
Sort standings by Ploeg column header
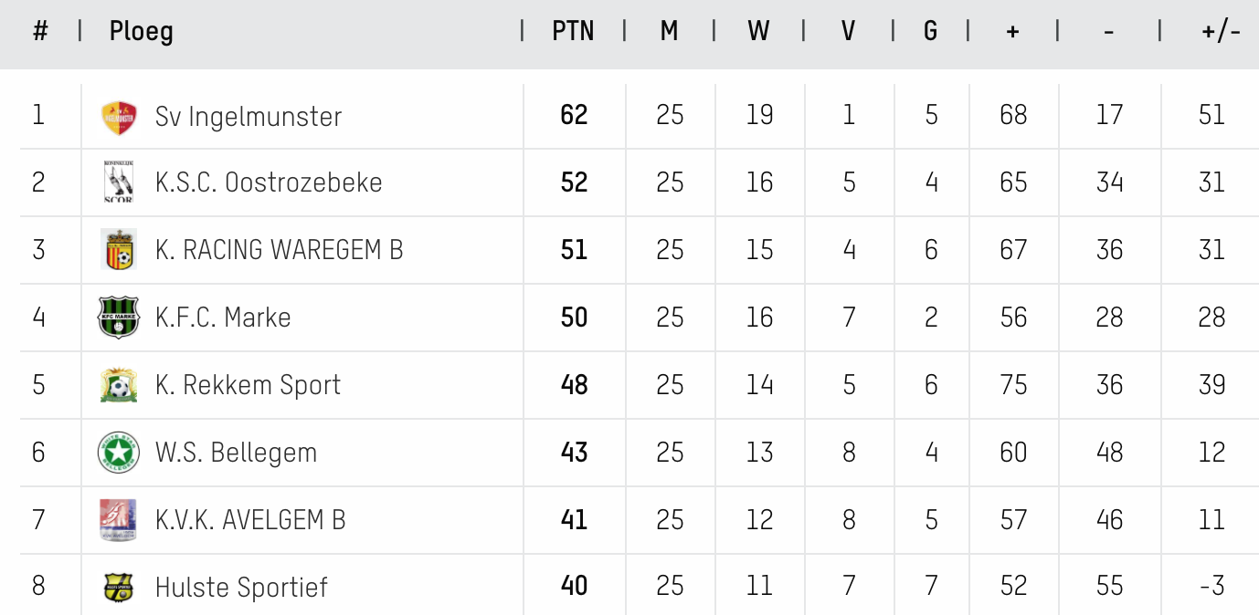pyautogui.click(x=141, y=32)
